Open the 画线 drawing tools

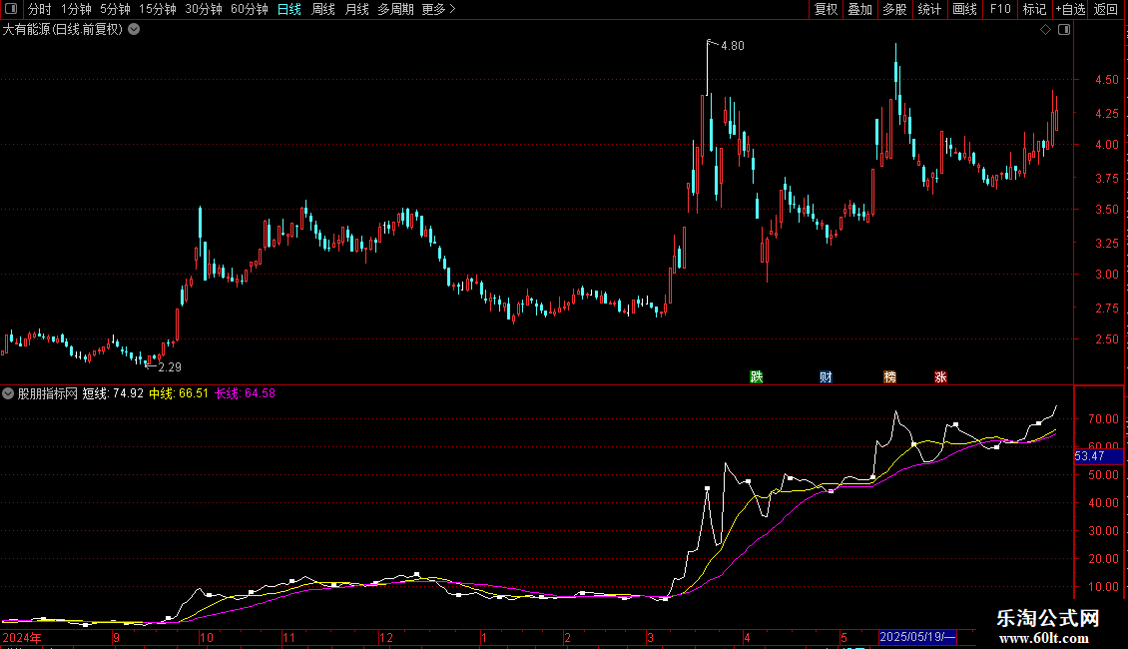pos(964,10)
